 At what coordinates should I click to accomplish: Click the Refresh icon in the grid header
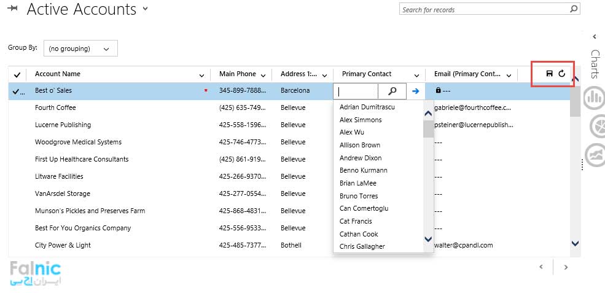coord(562,73)
